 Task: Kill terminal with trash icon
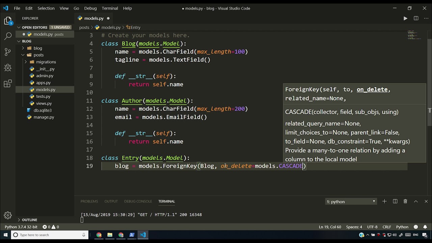click(405, 201)
